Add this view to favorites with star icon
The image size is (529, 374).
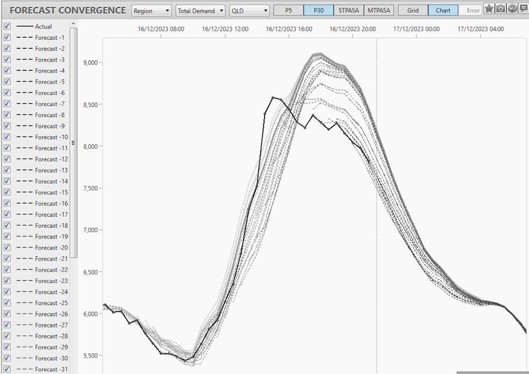(489, 8)
